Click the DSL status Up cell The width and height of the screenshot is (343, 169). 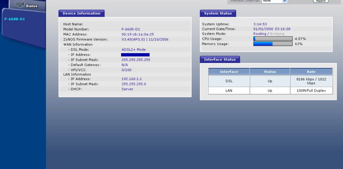tap(270, 81)
